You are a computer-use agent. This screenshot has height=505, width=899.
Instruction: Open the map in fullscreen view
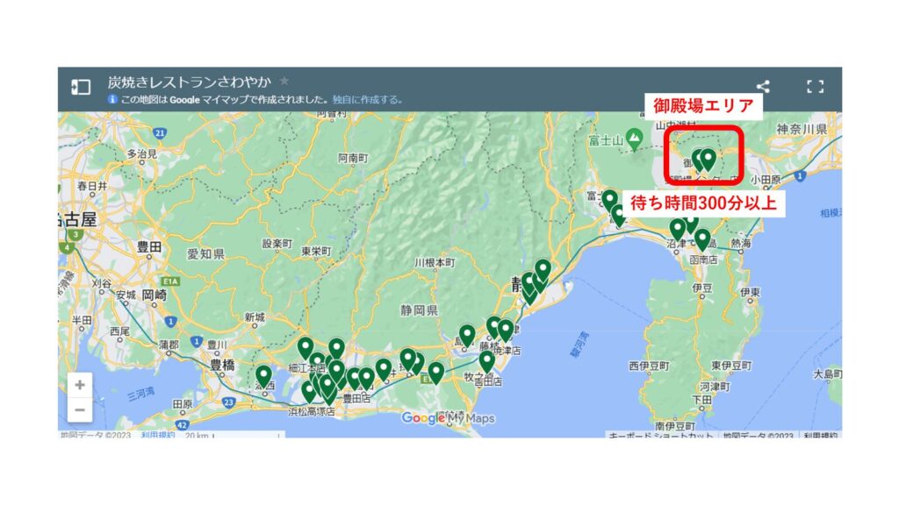815,87
